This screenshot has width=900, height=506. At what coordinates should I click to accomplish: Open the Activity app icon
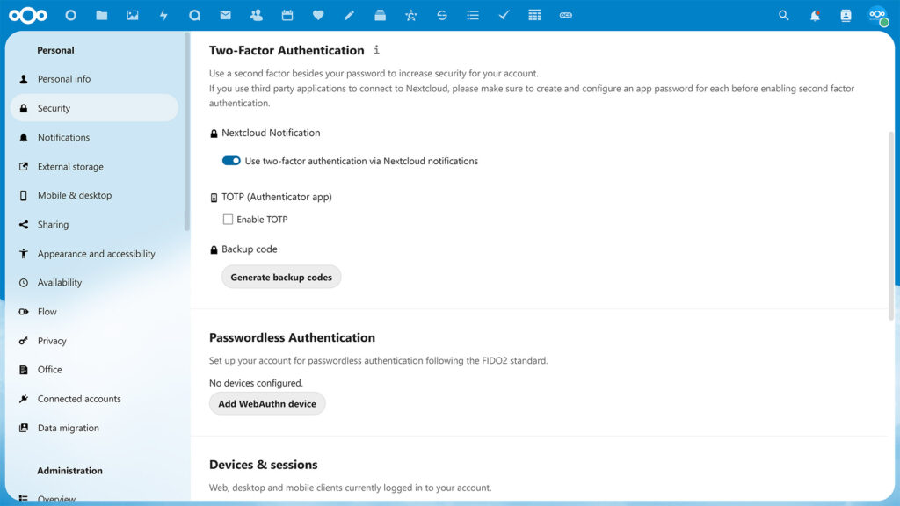point(163,14)
